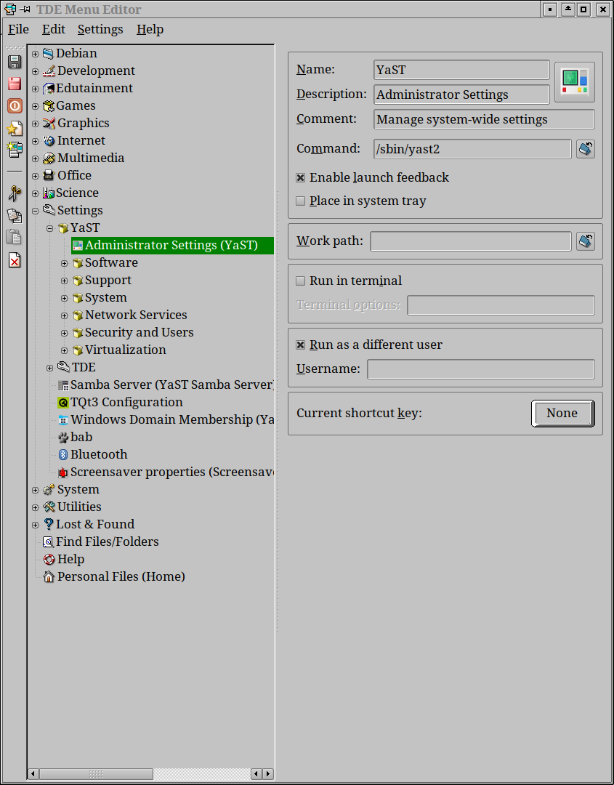Select Security and Users folder
Viewport: 614px width, 785px height.
132,332
